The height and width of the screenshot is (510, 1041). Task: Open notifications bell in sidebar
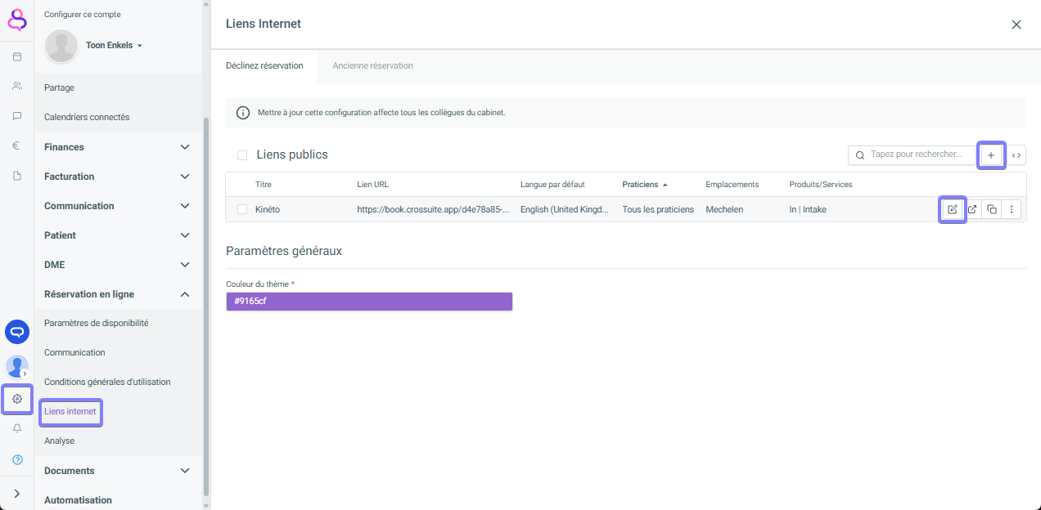17,428
